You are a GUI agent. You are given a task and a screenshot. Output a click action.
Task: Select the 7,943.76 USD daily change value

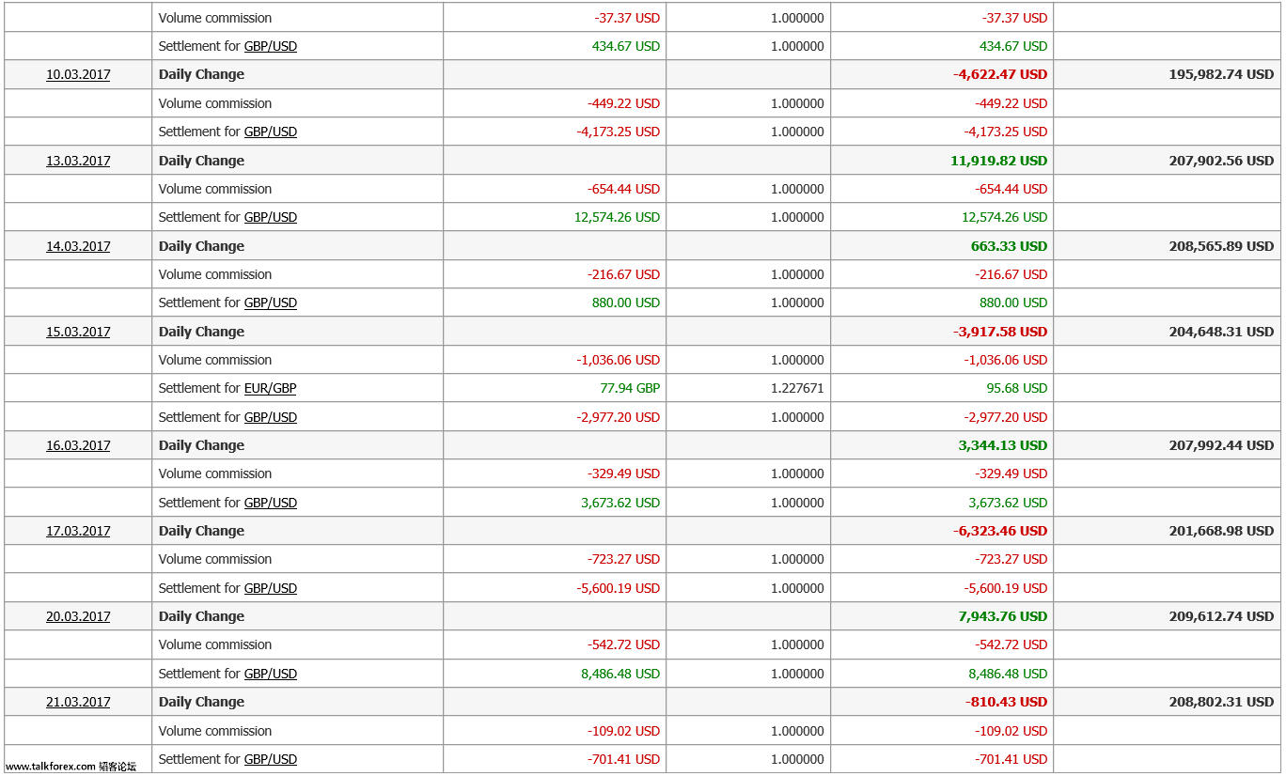click(x=1002, y=616)
